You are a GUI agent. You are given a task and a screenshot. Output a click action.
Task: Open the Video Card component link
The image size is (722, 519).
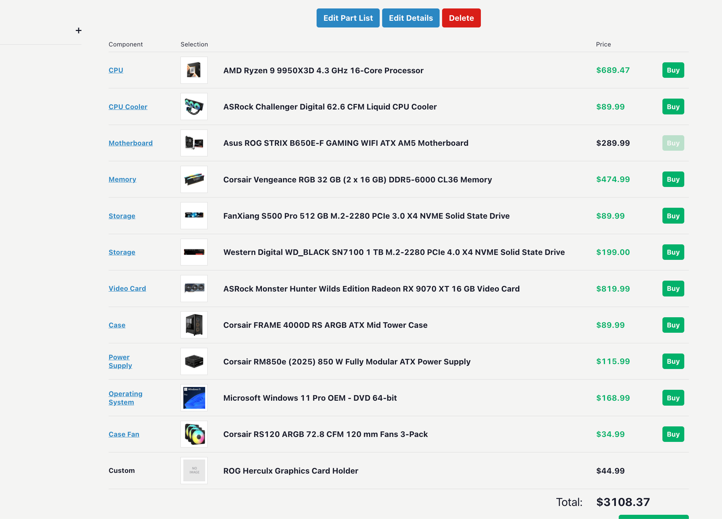click(x=127, y=288)
